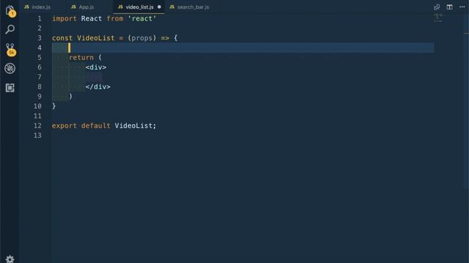Click the 'props' parameter
Image resolution: width=469 pixels, height=263 pixels.
point(142,38)
